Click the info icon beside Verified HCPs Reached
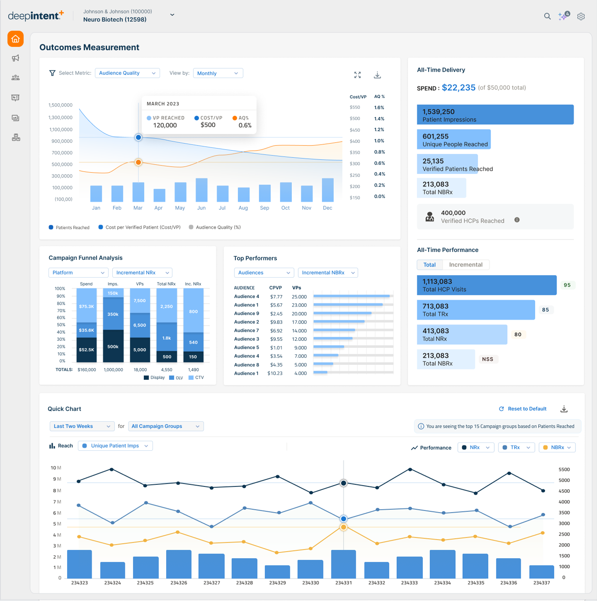The image size is (597, 601). 517,220
